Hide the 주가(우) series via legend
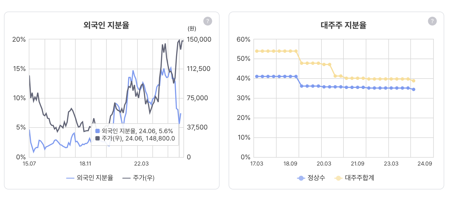The width and height of the screenshot is (451, 201). 138,178
